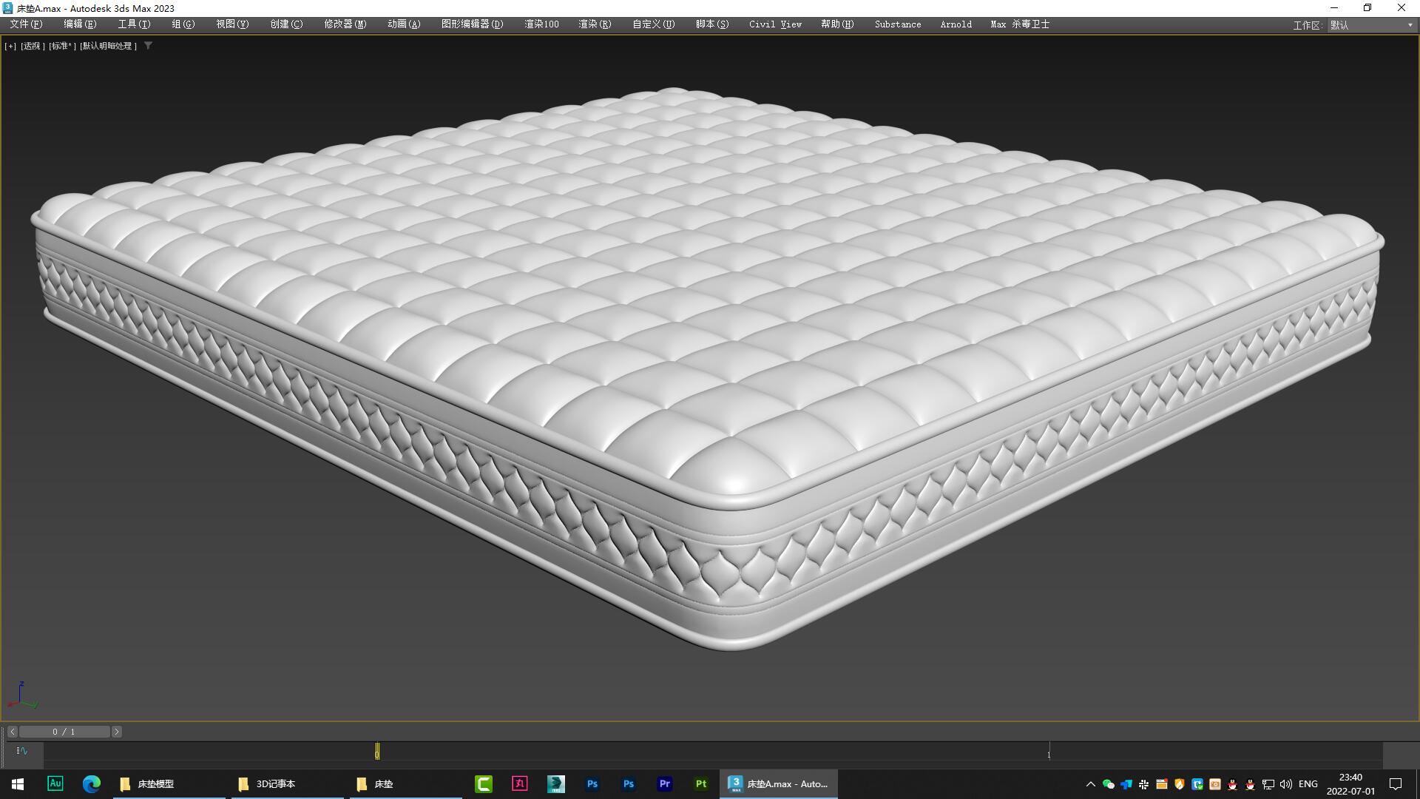Open the mini curve editor icon
Screen dimensions: 1420x799
click(21, 751)
